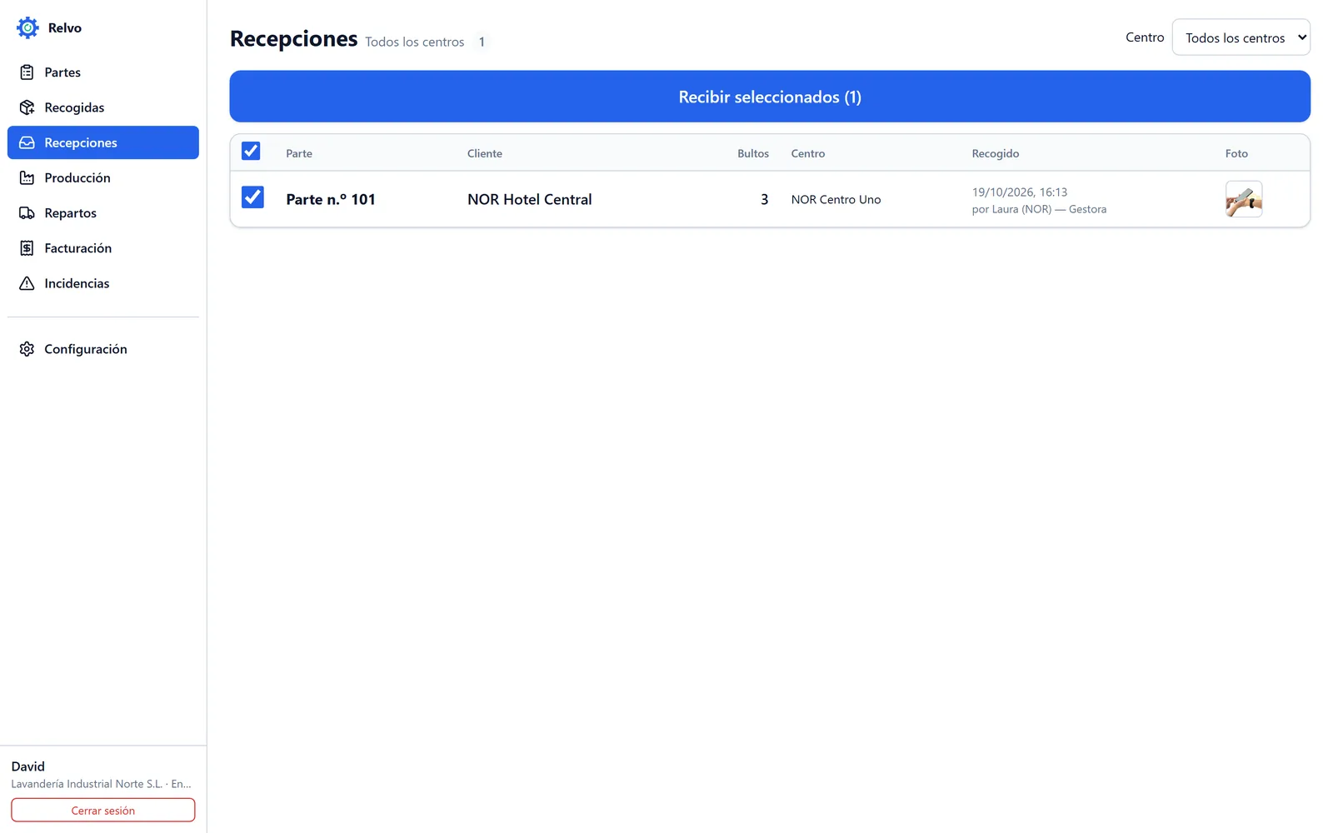Click the Parte n.º 101 text

coord(331,200)
